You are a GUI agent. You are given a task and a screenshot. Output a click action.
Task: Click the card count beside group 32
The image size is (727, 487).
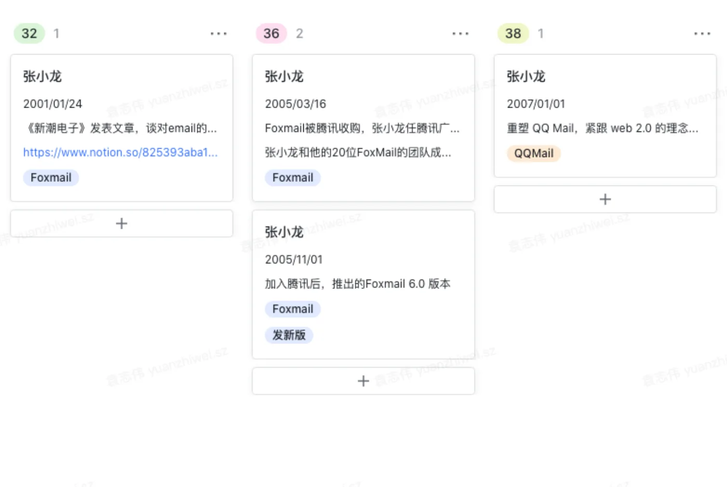click(x=57, y=34)
